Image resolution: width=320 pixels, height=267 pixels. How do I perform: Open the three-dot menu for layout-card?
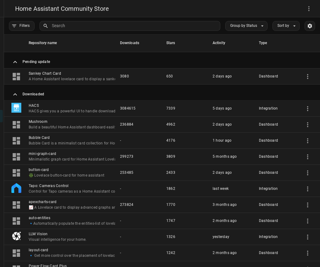pos(308,253)
